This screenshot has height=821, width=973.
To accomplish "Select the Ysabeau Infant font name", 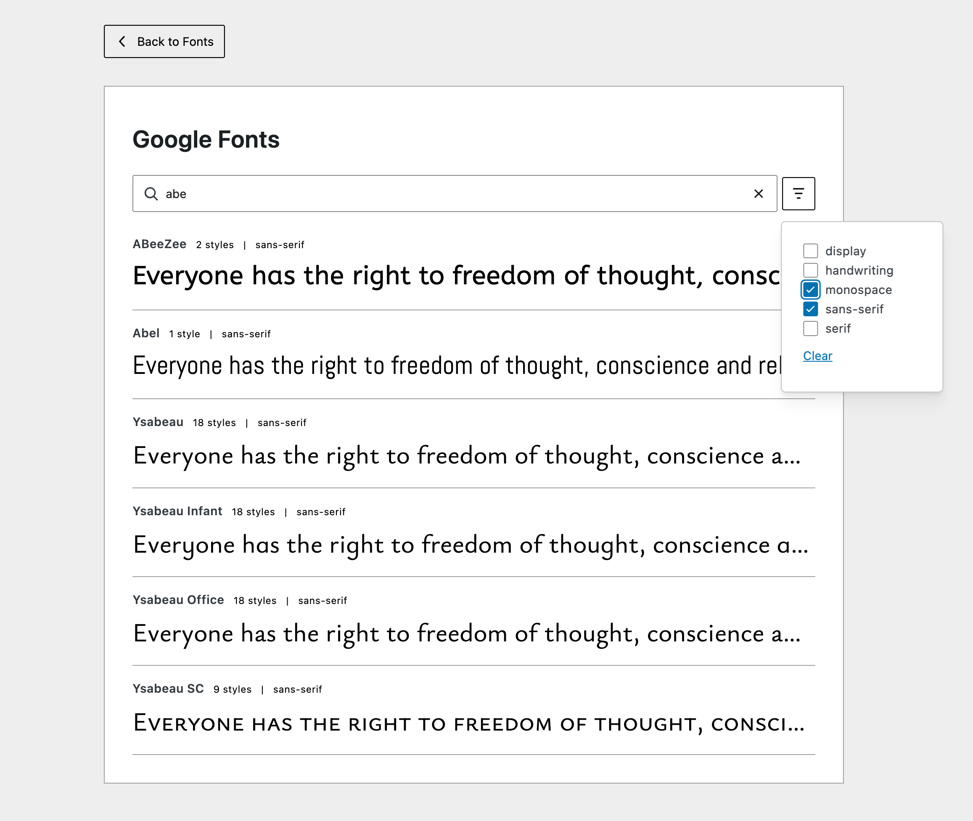I will click(x=178, y=511).
